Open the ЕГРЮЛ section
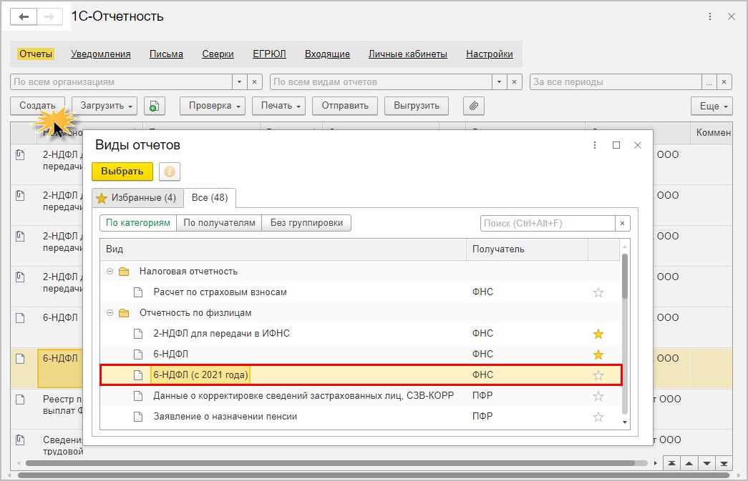Viewport: 748px width, 481px height. (x=269, y=54)
